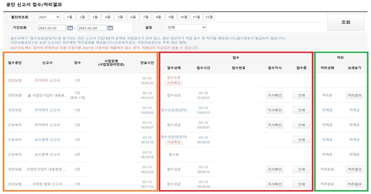Click 국민연금 cell text

(x=15, y=110)
